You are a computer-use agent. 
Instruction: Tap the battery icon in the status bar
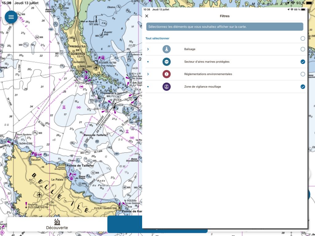309,3
